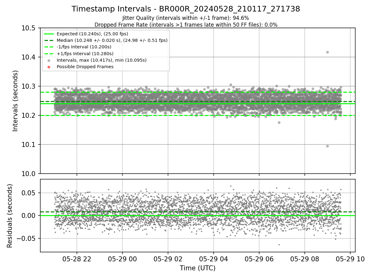Screen dimensions: 372x279
Task: Click the gray dot marker in the legend
Action: (49, 60)
